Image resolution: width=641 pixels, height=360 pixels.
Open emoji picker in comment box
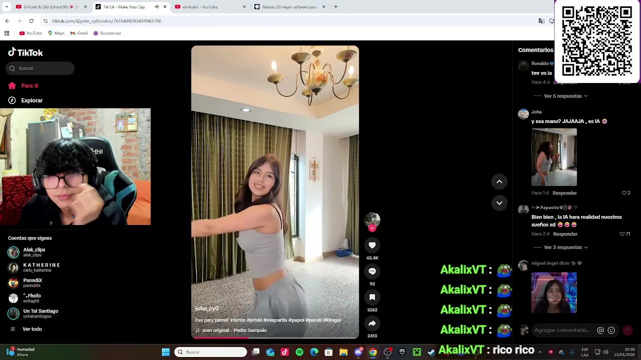(611, 330)
